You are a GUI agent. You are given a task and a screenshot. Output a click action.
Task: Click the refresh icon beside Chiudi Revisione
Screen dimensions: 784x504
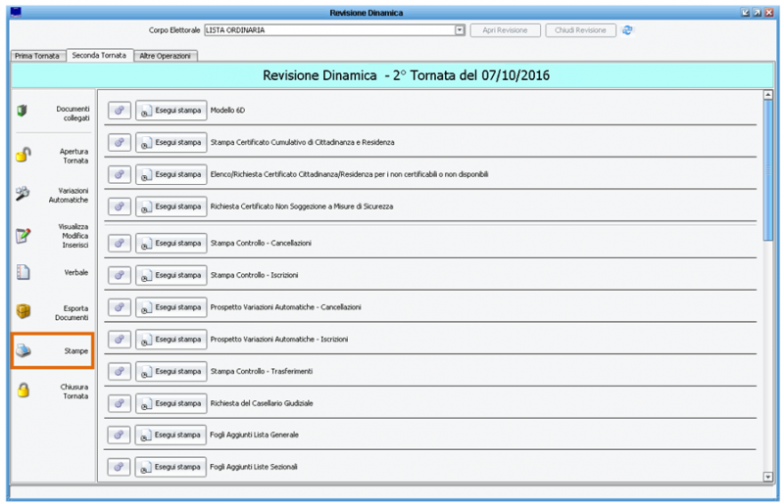pos(627,30)
